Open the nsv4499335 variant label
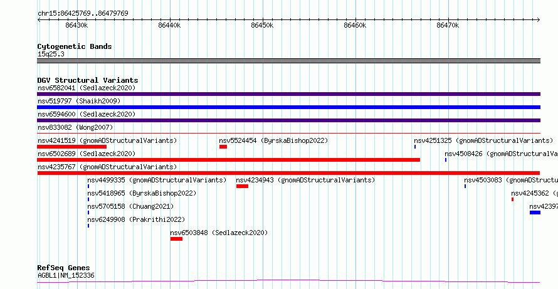This screenshot has width=558, height=289. pyautogui.click(x=157, y=180)
